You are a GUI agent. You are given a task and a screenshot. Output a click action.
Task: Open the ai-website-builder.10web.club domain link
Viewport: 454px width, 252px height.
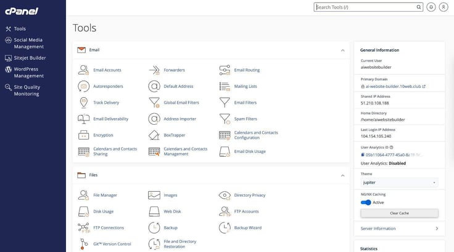pyautogui.click(x=393, y=86)
